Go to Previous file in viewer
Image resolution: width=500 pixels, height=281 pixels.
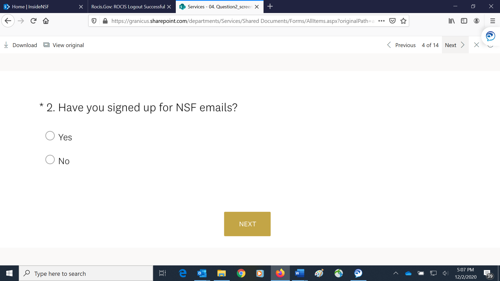pos(401,45)
